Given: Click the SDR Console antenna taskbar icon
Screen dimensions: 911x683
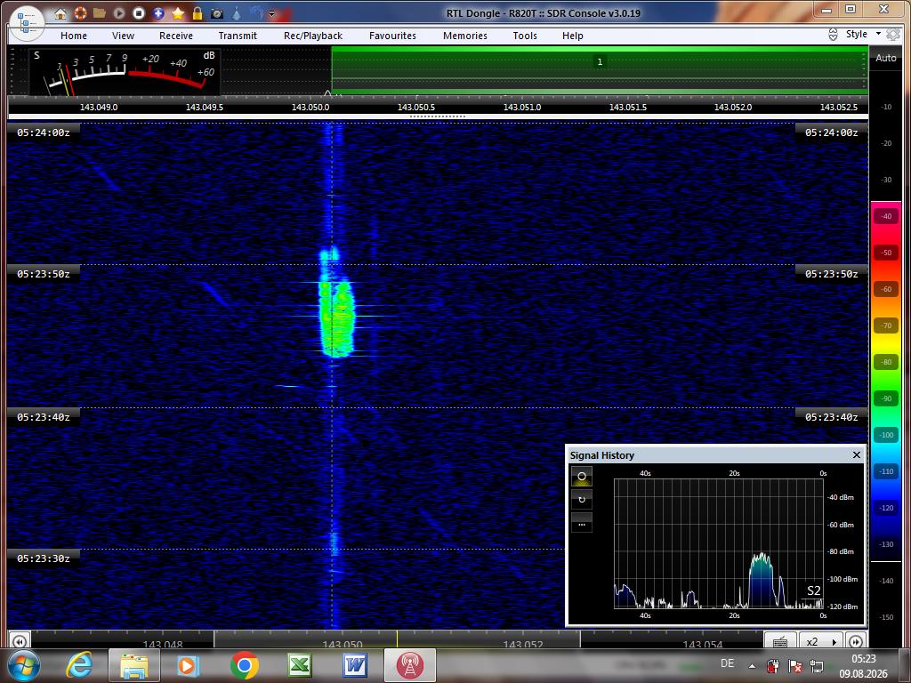Looking at the screenshot, I should click(x=409, y=665).
